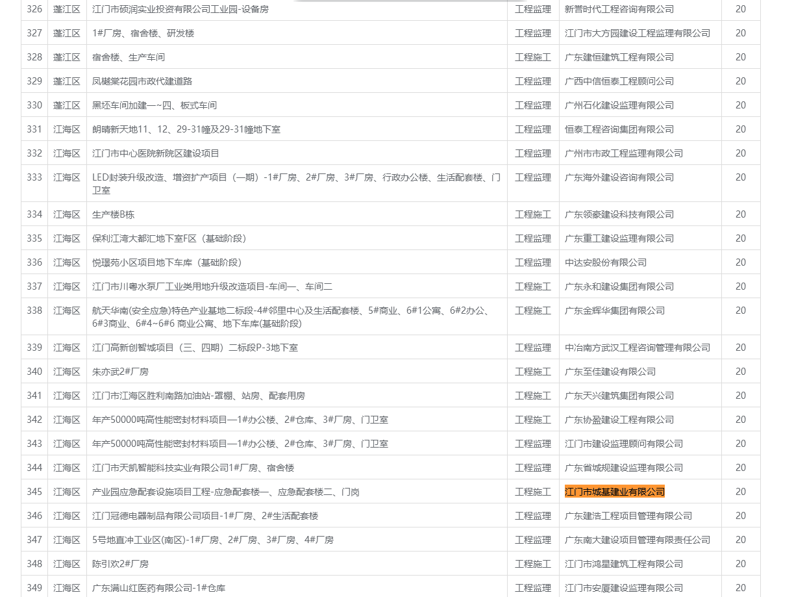This screenshot has width=794, height=597.
Task: Click company 广西中信恒泰工程顾问有限公司
Action: 619,81
